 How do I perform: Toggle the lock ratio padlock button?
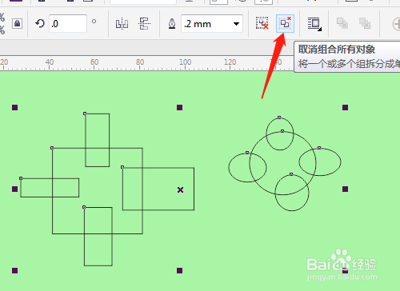[x=18, y=24]
